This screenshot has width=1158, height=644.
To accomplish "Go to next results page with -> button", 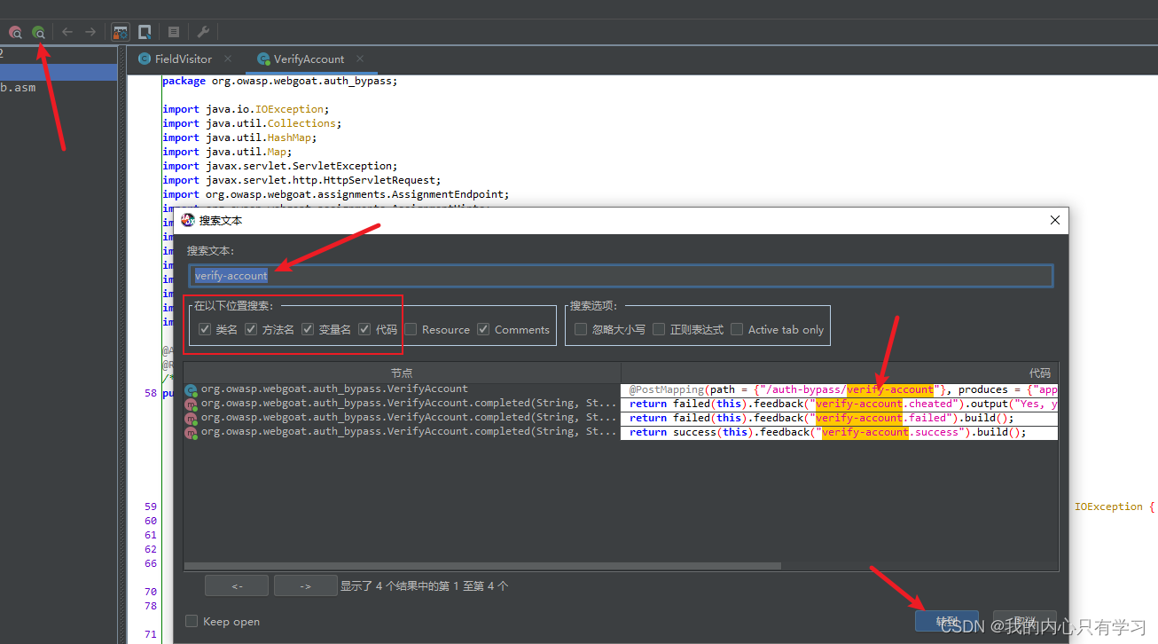I will [306, 585].
